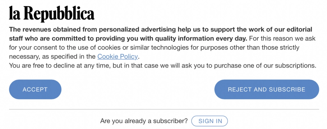Viewport: 327px width, 129px height.
Task: Open the Cookie Policy link
Action: coord(118,57)
